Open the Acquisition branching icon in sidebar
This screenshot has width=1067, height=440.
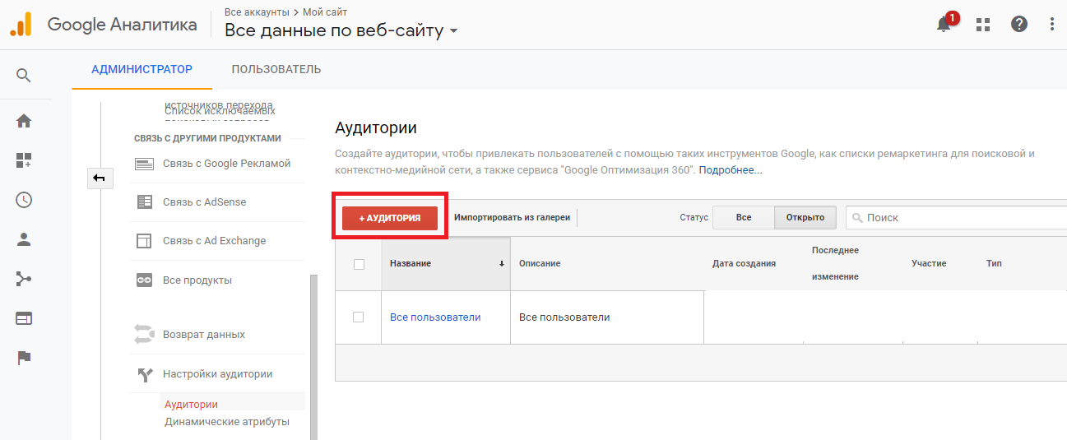(x=24, y=279)
